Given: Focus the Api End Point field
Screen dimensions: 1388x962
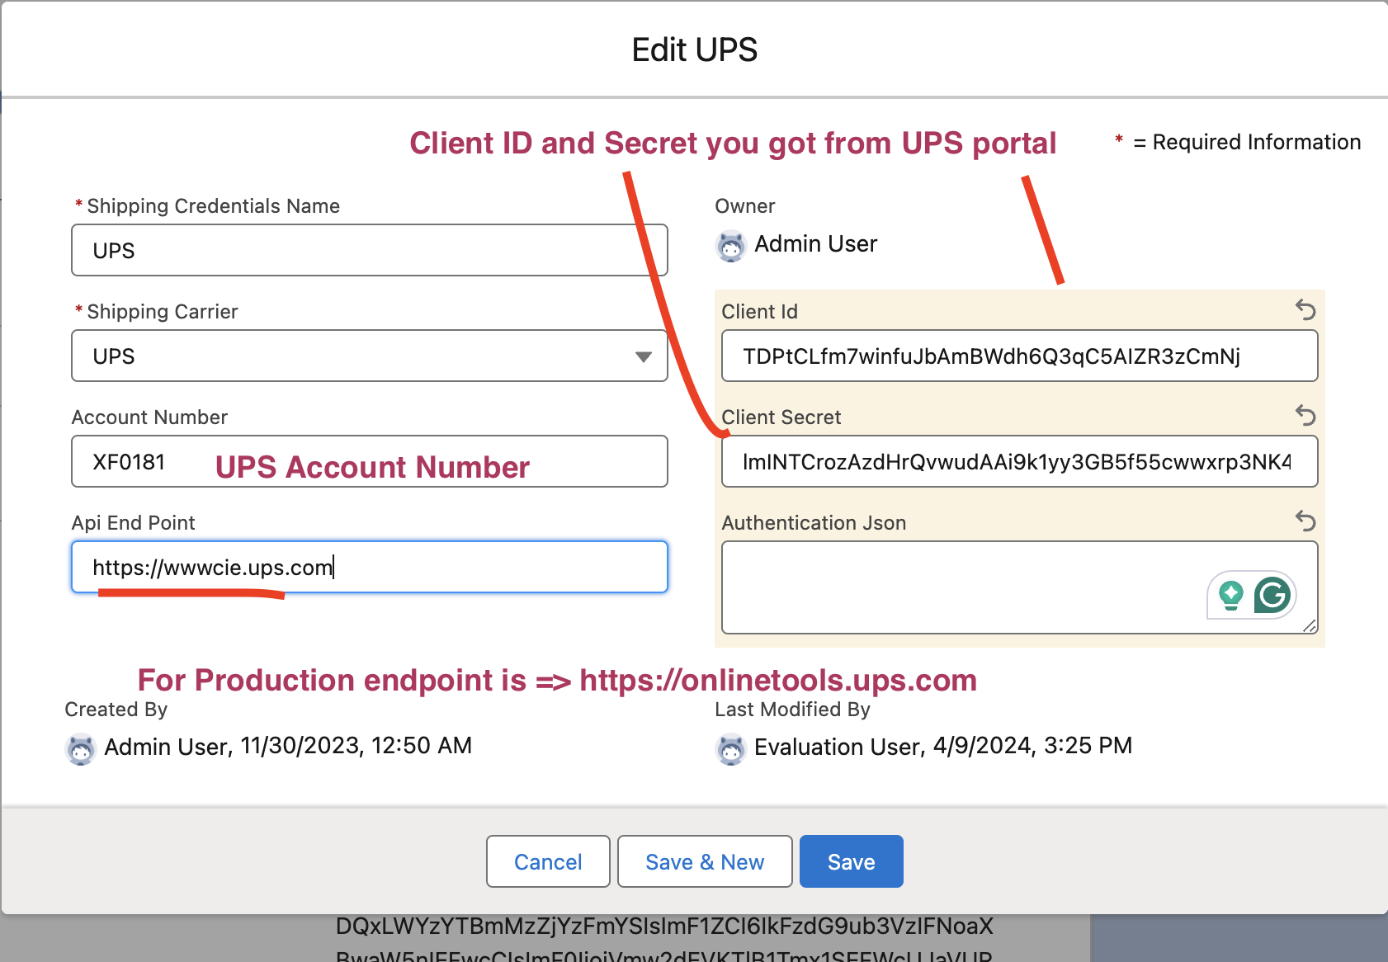Looking at the screenshot, I should (x=369, y=567).
